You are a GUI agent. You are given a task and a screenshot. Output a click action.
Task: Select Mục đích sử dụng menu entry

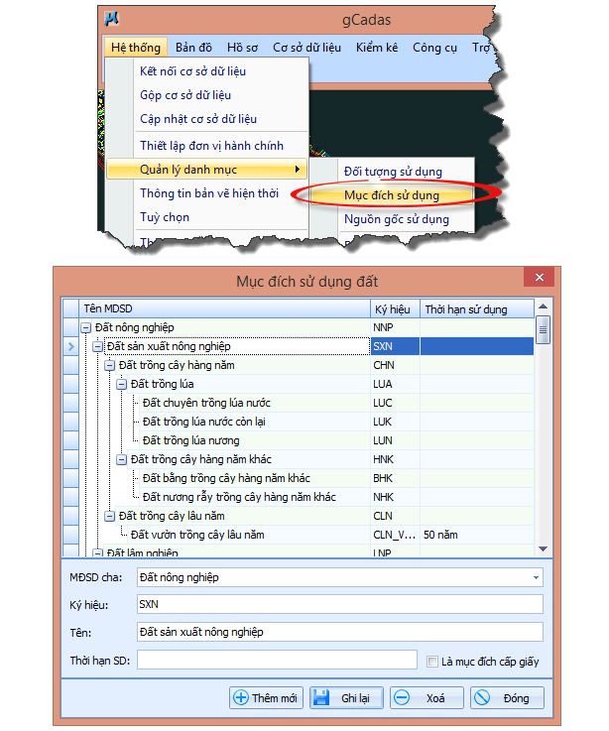[x=391, y=194]
